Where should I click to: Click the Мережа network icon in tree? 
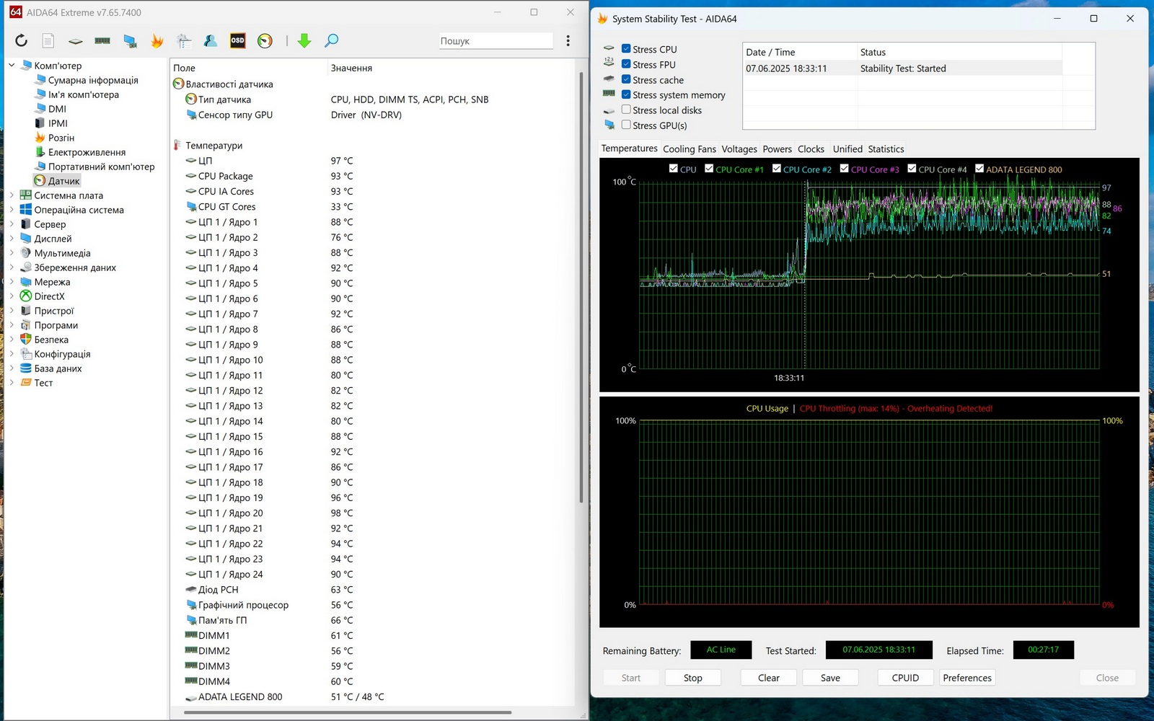point(26,282)
